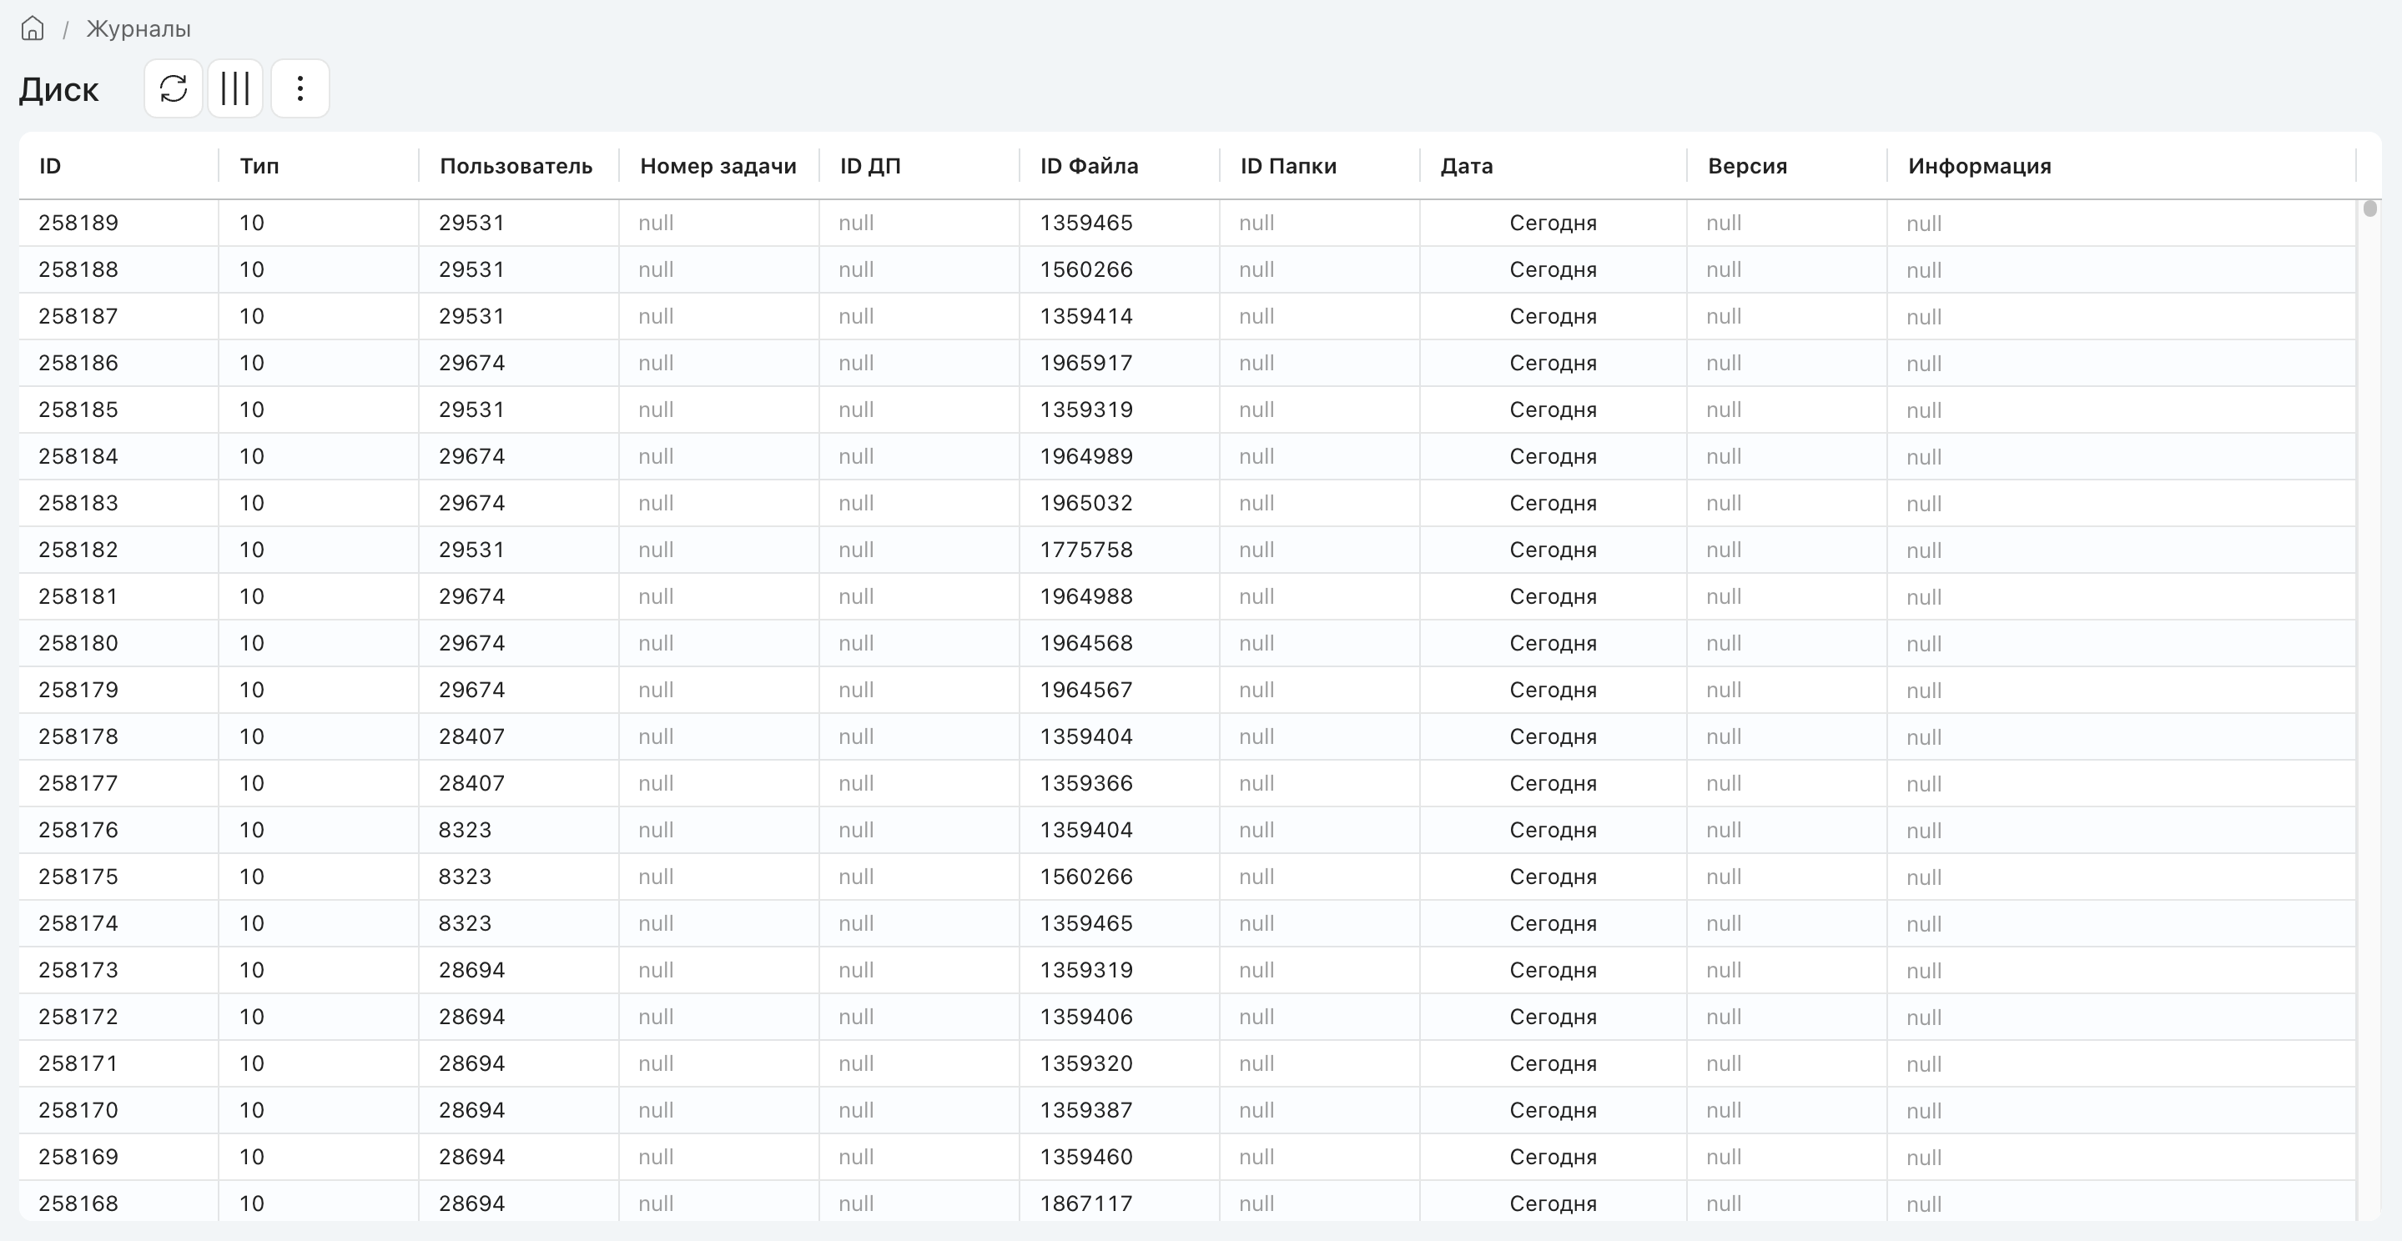Click Сегодня date in row 258189
The image size is (2402, 1241).
tap(1553, 223)
